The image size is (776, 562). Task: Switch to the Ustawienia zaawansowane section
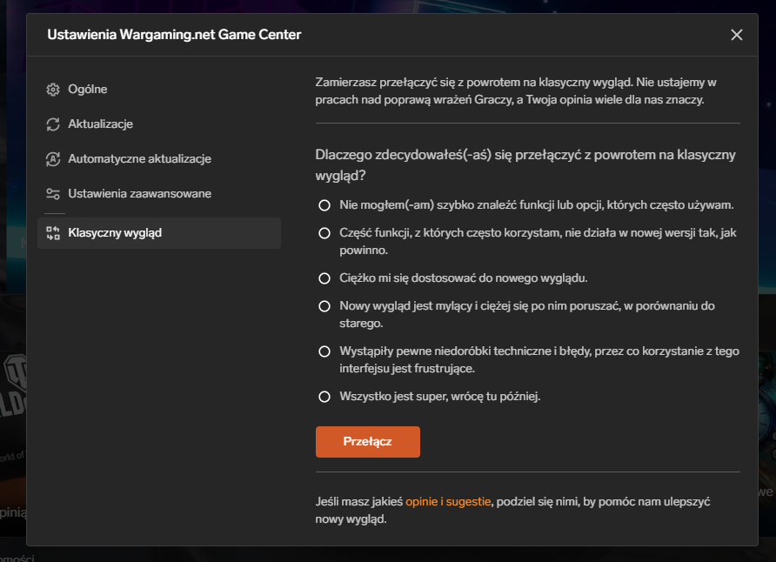(139, 194)
